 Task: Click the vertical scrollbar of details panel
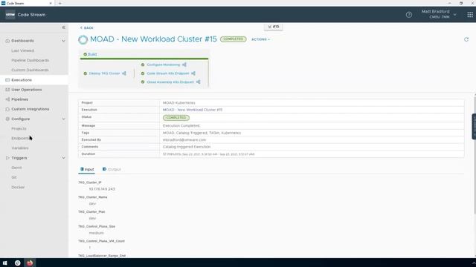pyautogui.click(x=475, y=154)
